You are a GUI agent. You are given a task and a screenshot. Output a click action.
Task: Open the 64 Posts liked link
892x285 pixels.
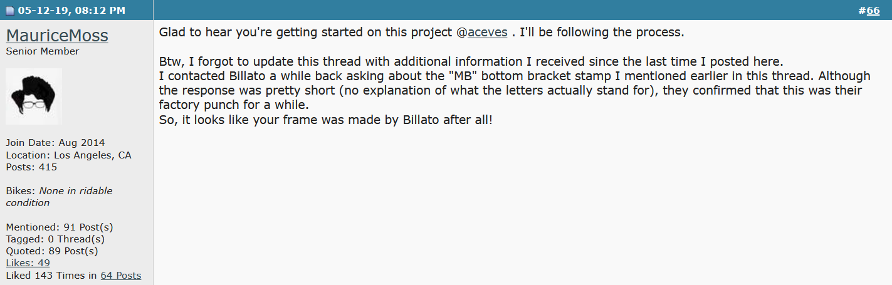[120, 275]
